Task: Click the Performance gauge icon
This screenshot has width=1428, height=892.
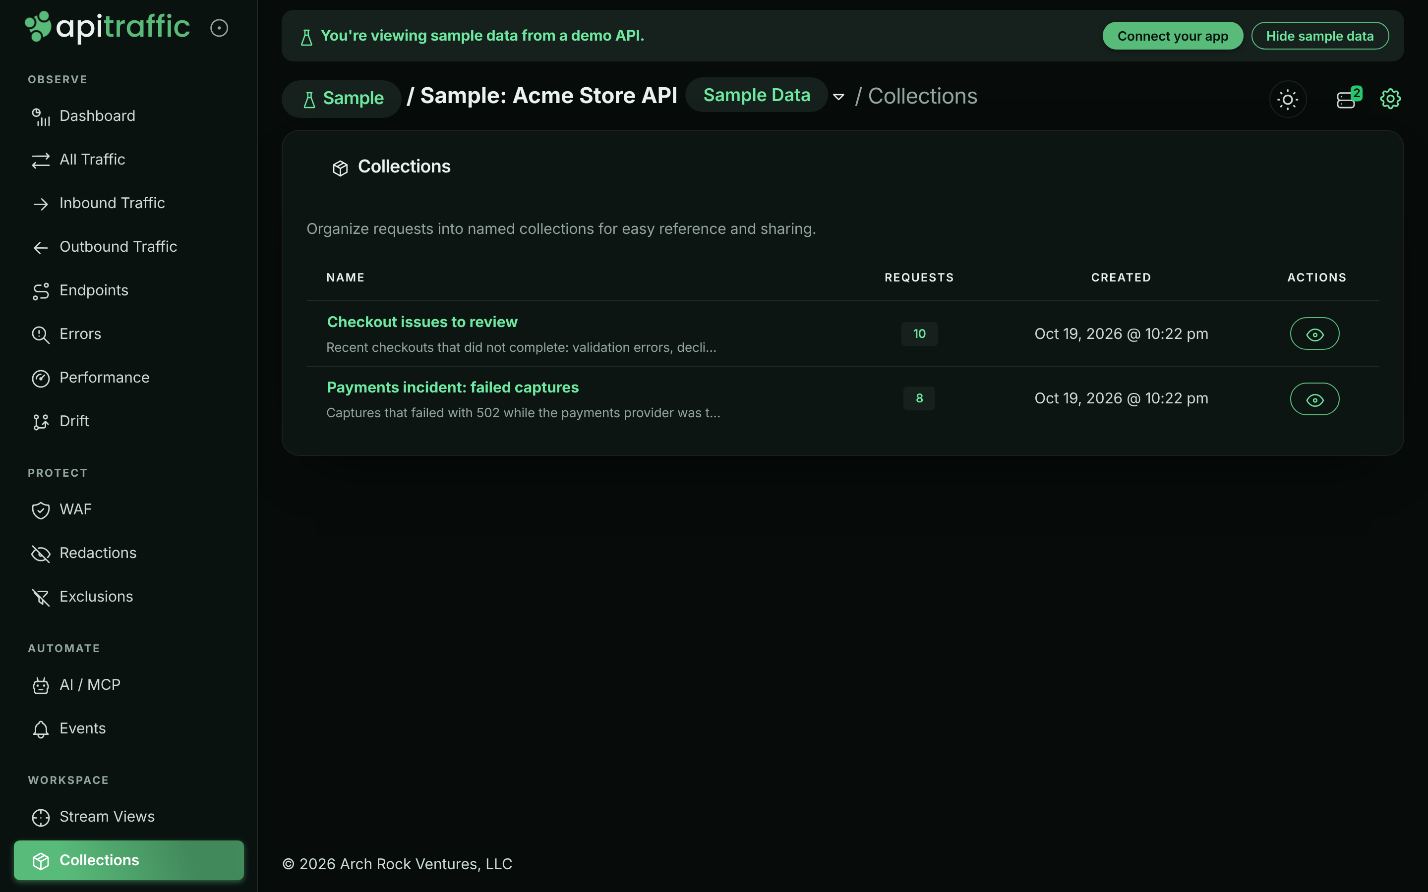Action: coord(41,379)
